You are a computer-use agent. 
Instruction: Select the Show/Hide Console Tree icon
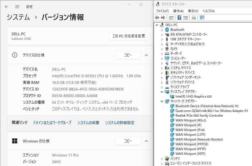pyautogui.click(x=171, y=18)
